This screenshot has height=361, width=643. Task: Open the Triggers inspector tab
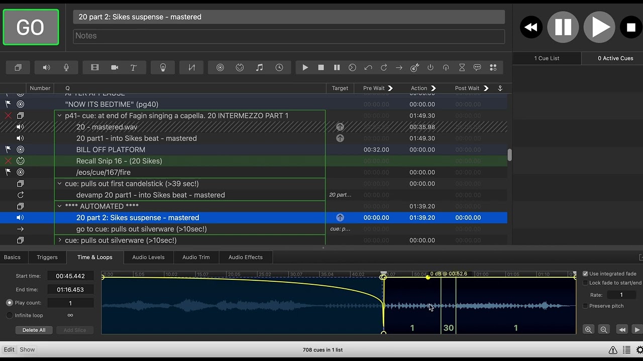coord(47,257)
